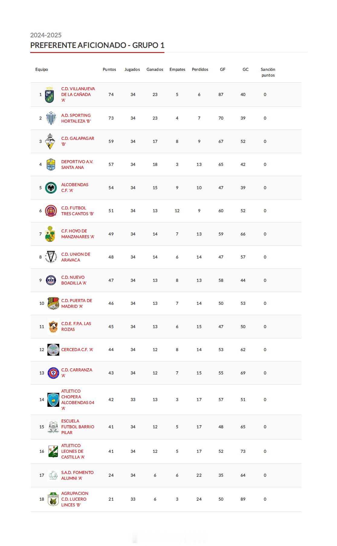Open the Atletico Leones de Castilla 'A' link
Screen dimensions: 337x546
pyautogui.click(x=73, y=451)
